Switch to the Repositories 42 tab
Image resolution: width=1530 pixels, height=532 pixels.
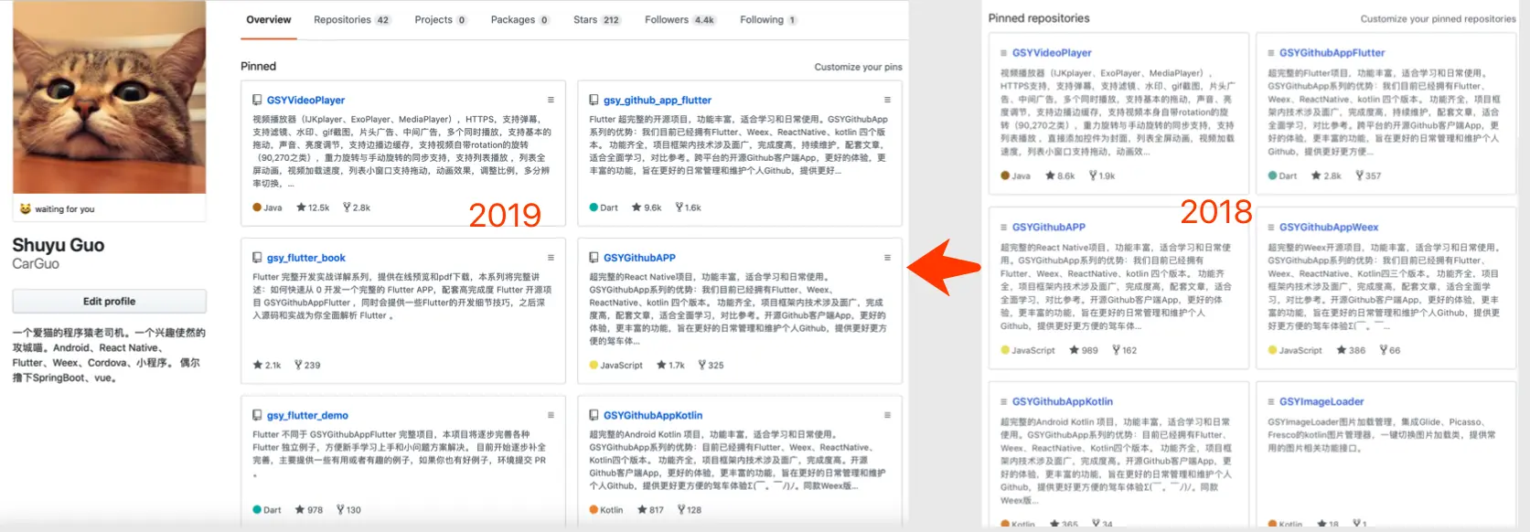click(351, 19)
